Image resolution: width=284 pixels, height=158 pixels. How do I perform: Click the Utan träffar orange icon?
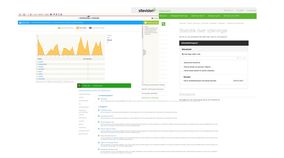click(x=78, y=28)
